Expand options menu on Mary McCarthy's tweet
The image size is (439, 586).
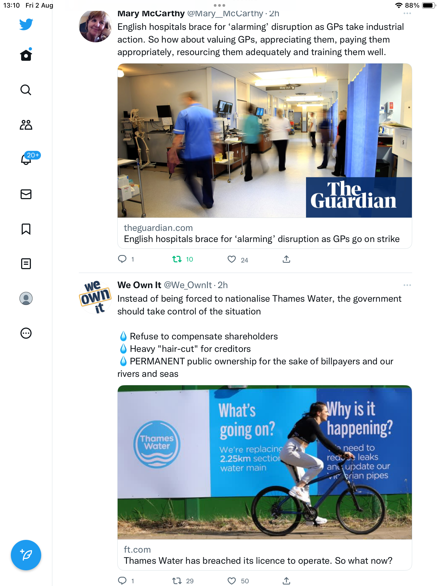tap(407, 14)
